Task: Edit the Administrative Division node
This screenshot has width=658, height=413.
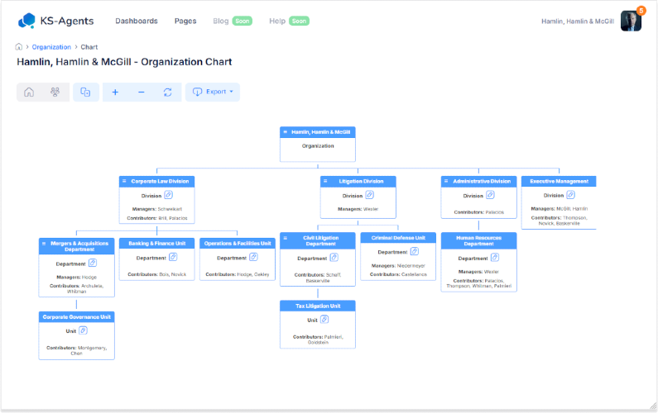Action: tap(490, 195)
